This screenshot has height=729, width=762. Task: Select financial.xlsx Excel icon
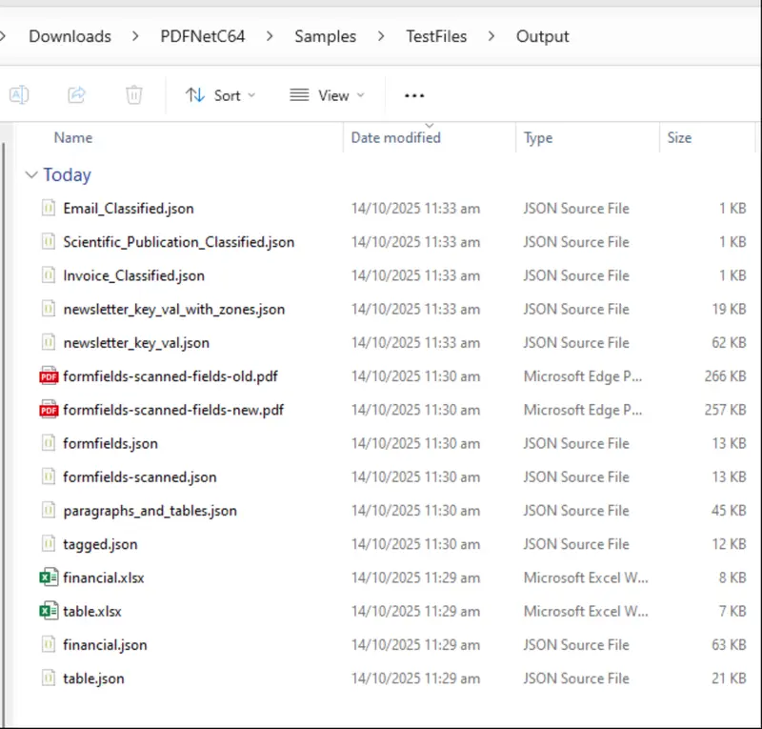[x=49, y=577]
